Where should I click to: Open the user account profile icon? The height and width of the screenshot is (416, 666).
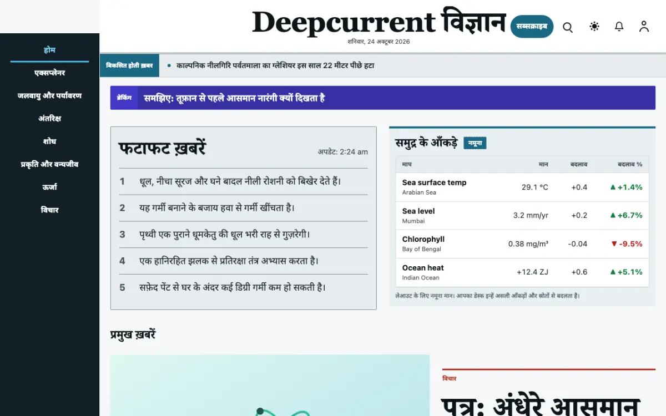click(644, 27)
